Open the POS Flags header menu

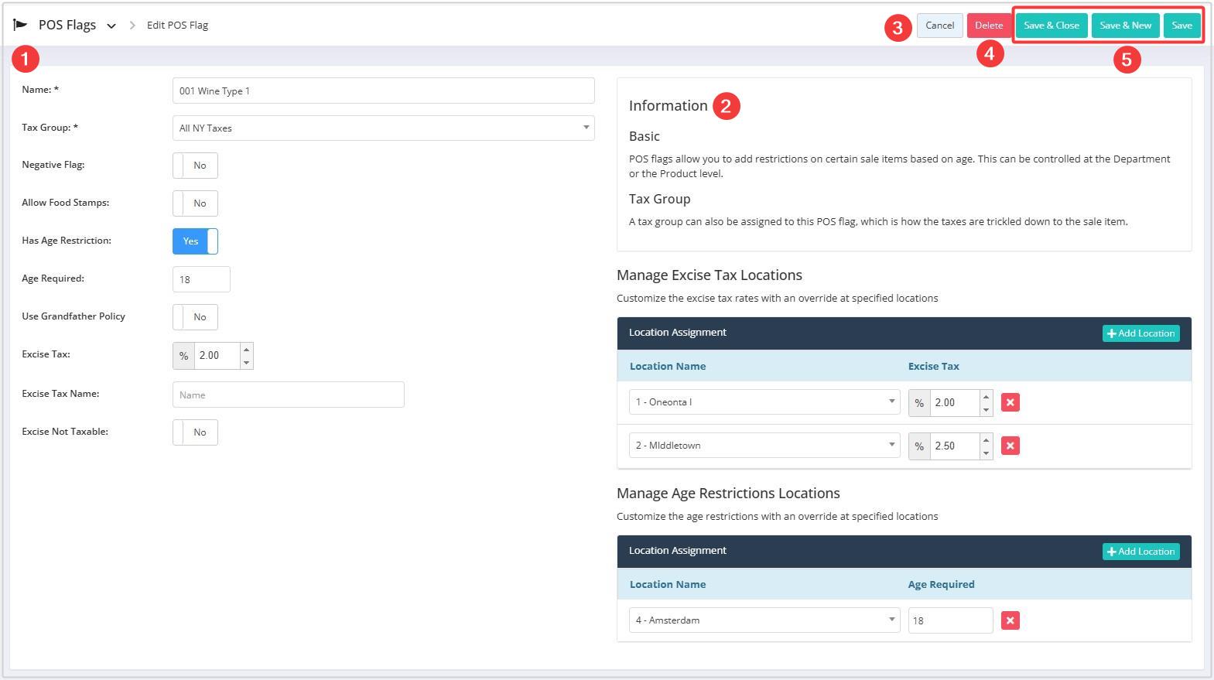point(111,26)
